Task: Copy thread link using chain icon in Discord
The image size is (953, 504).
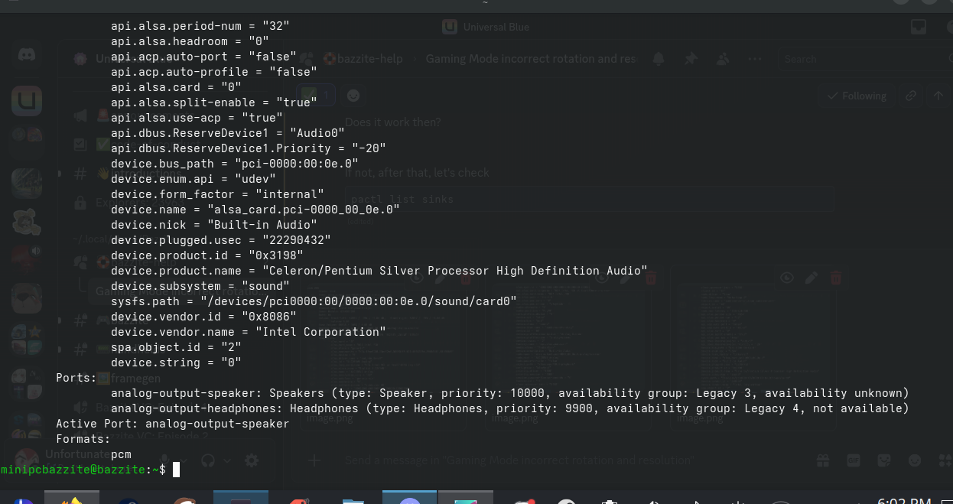Action: [x=910, y=96]
